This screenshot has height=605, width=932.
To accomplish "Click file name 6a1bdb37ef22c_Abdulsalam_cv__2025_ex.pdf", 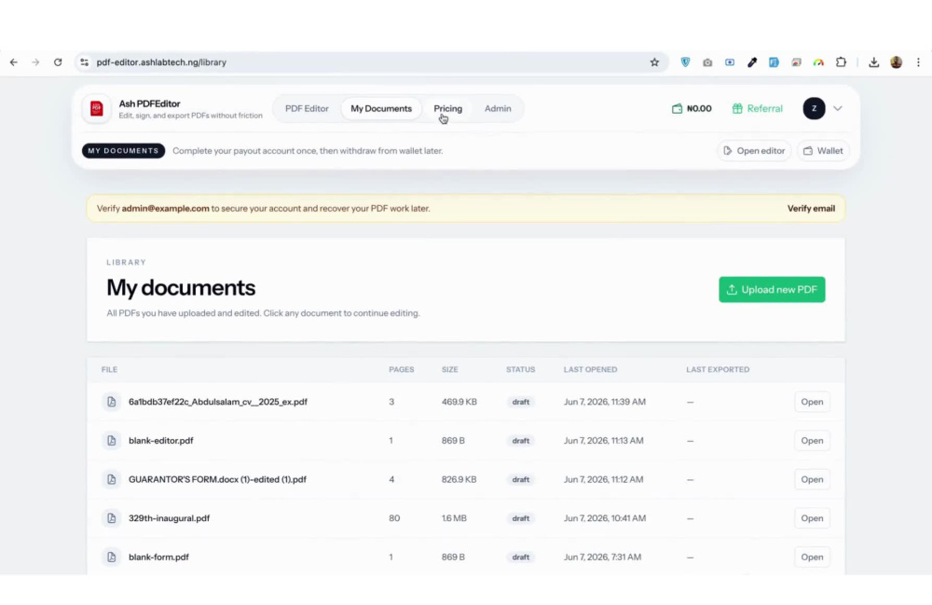I will 217,402.
